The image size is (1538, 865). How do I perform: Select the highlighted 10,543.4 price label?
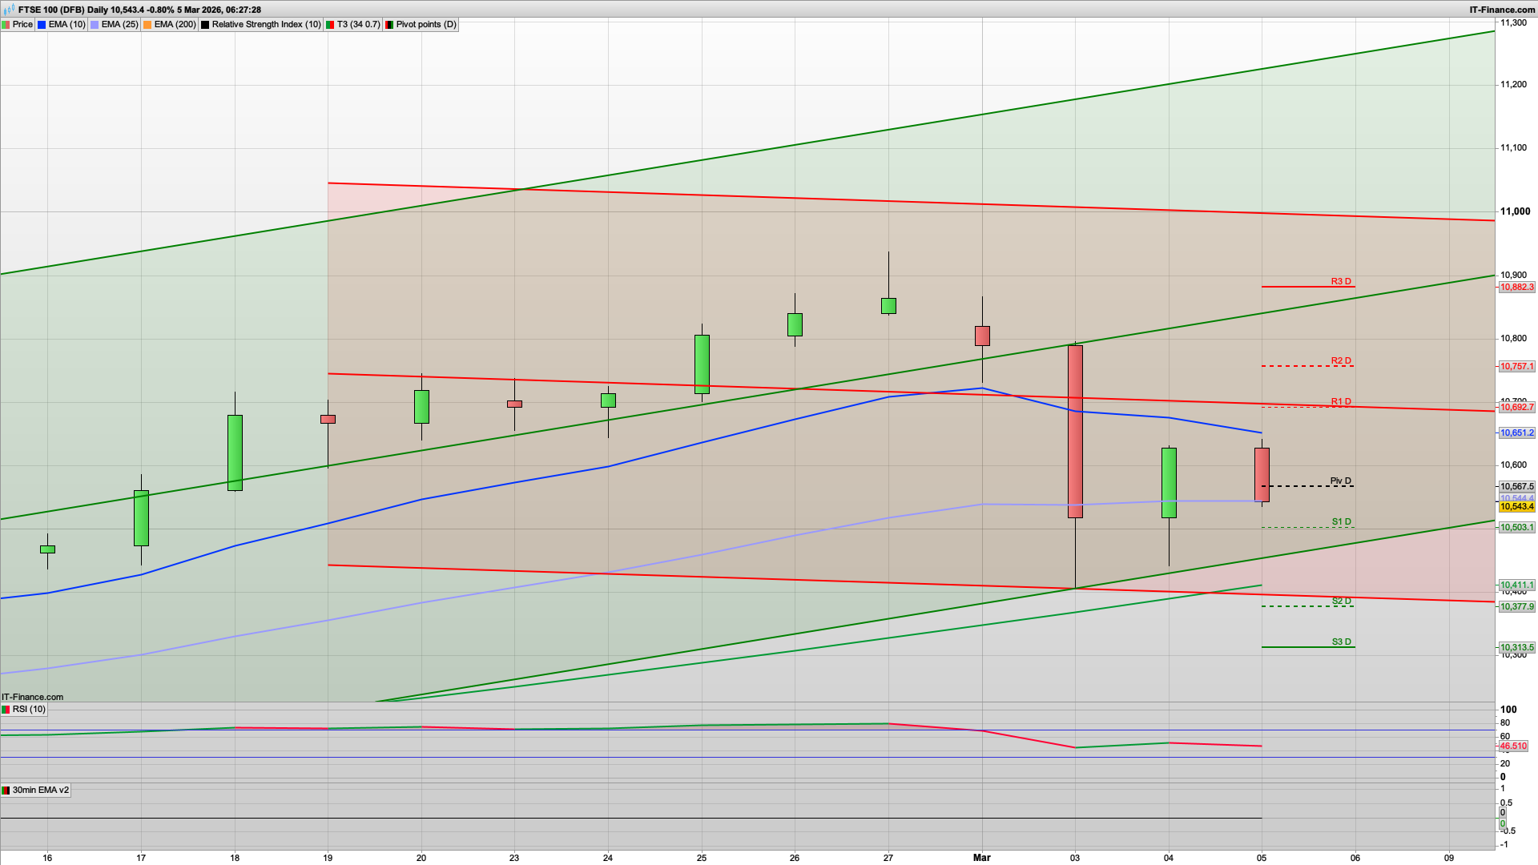[1516, 507]
